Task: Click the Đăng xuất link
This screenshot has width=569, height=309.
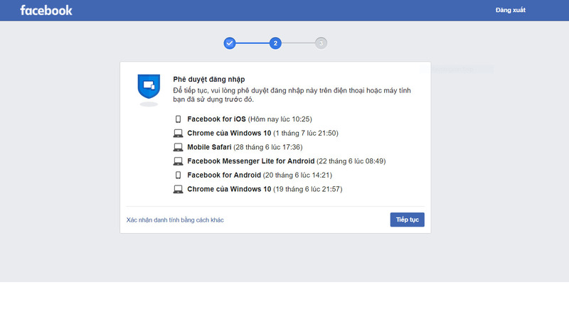Action: (x=510, y=10)
